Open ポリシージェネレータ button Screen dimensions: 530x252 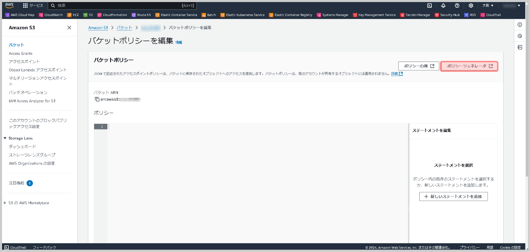click(x=469, y=66)
